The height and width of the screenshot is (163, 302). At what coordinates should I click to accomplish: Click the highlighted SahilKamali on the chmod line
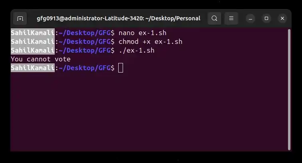(x=33, y=42)
